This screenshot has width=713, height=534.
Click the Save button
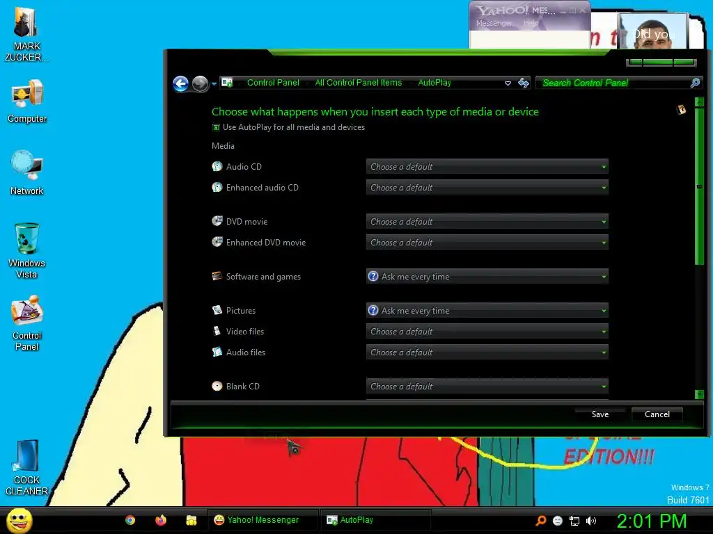tap(600, 414)
